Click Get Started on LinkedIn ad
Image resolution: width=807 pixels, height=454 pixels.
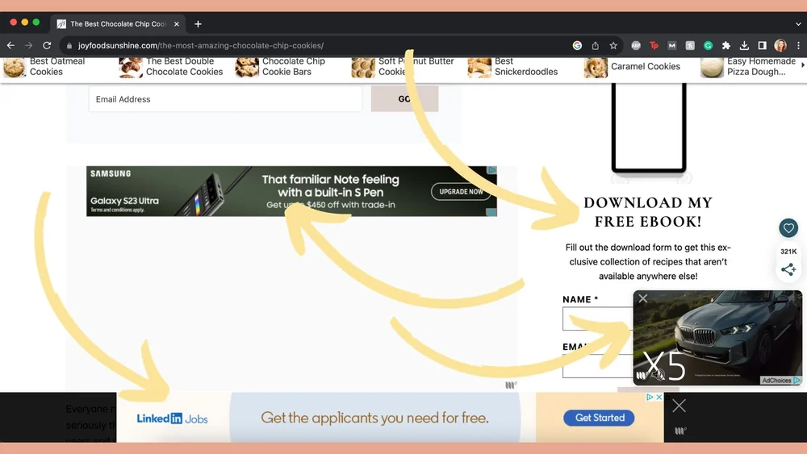point(599,418)
